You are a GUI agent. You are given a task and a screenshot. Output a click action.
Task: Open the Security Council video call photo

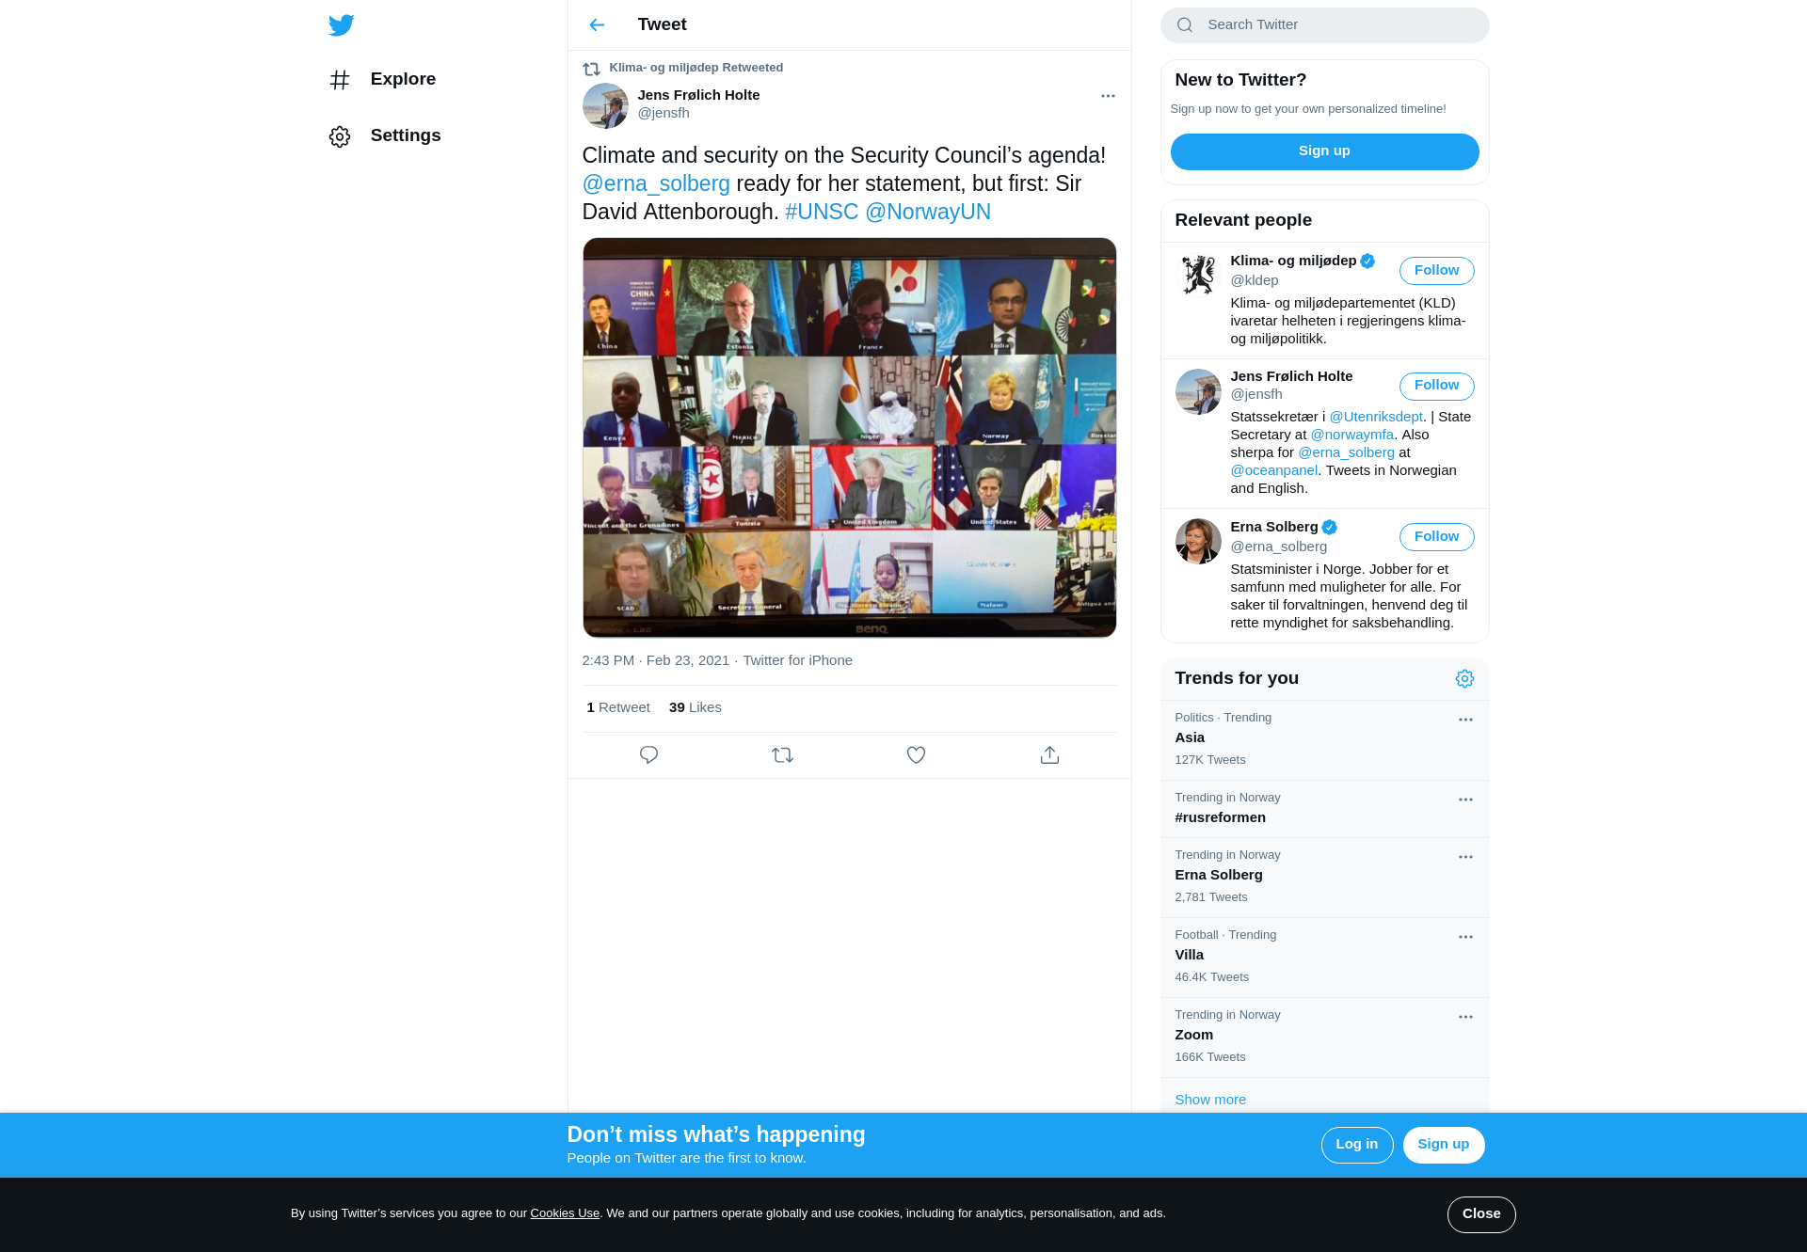coord(849,437)
